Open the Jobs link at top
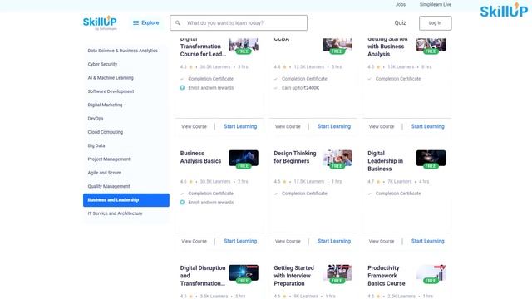The height and width of the screenshot is (299, 532). tap(401, 4)
